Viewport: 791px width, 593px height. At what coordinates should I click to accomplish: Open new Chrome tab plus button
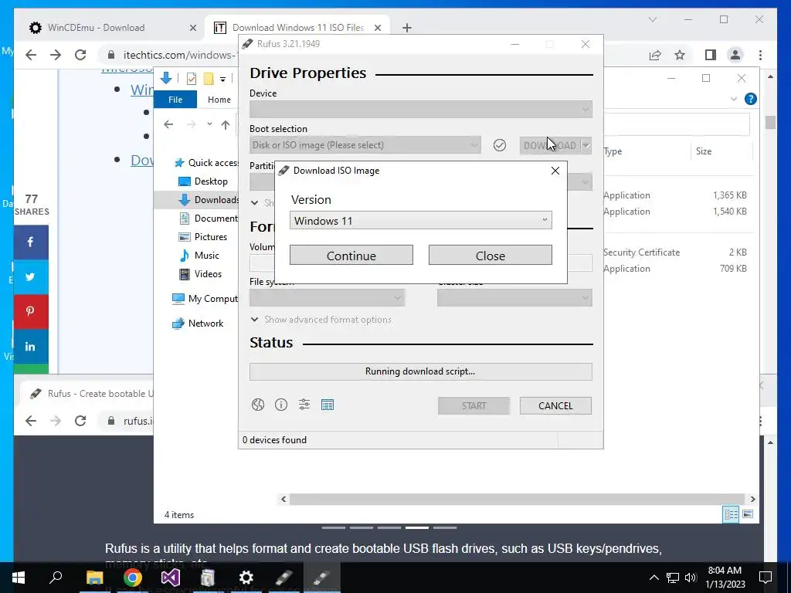[x=407, y=28]
